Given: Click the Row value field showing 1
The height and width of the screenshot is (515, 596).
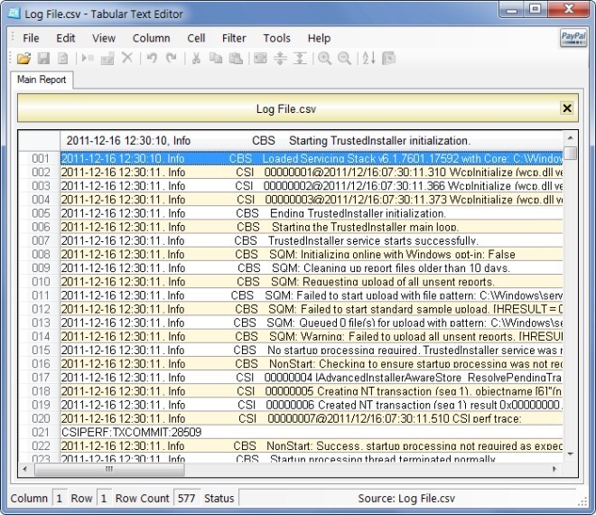Looking at the screenshot, I should [104, 498].
